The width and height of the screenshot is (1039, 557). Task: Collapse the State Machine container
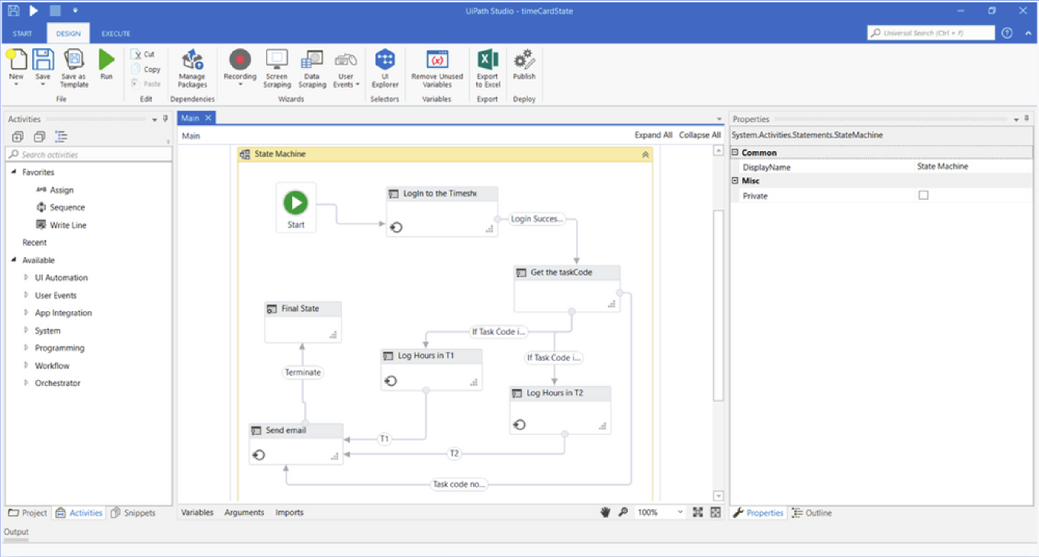pyautogui.click(x=645, y=154)
